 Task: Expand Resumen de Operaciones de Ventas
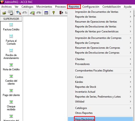tap(101, 22)
